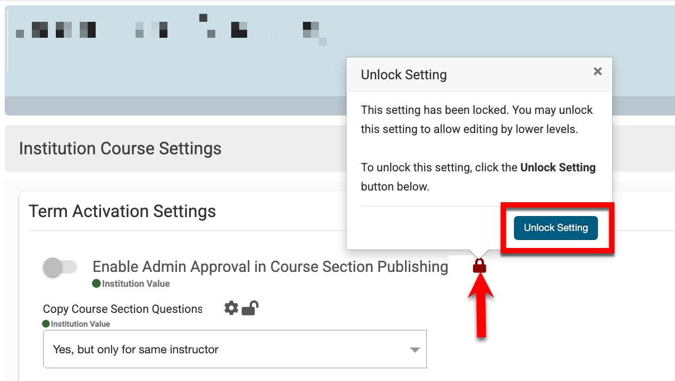
Task: Click the open padlock icon beside the gear
Action: (250, 308)
